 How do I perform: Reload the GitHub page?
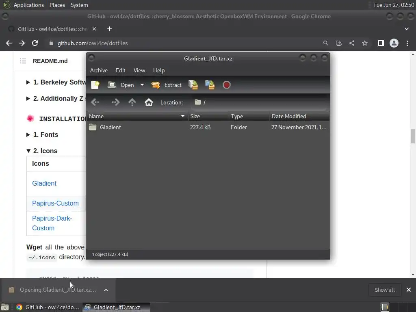[35, 43]
